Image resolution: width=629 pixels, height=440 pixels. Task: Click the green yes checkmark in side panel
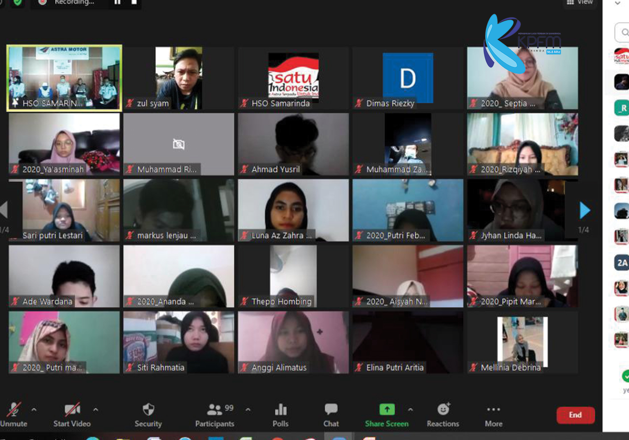point(625,376)
